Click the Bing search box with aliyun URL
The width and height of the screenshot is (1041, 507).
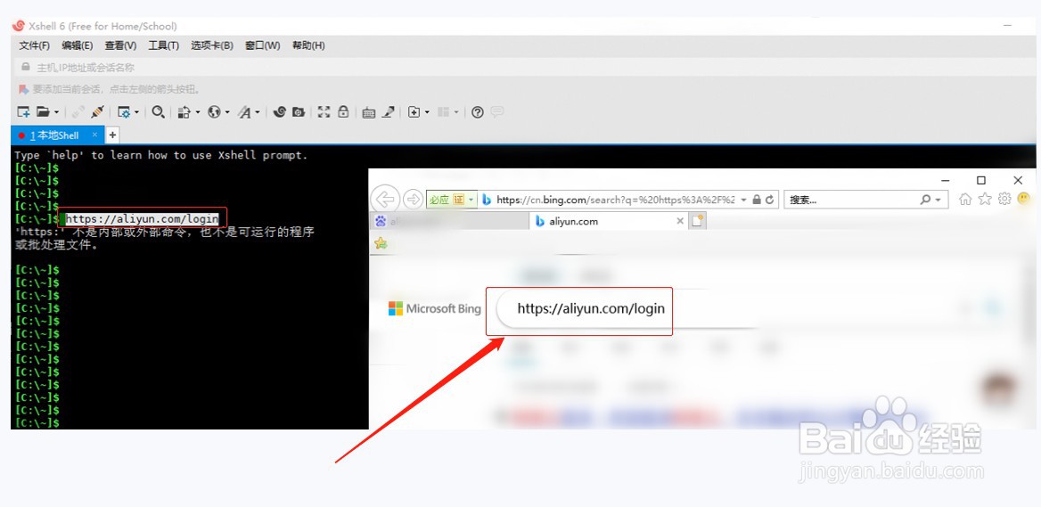click(x=591, y=308)
